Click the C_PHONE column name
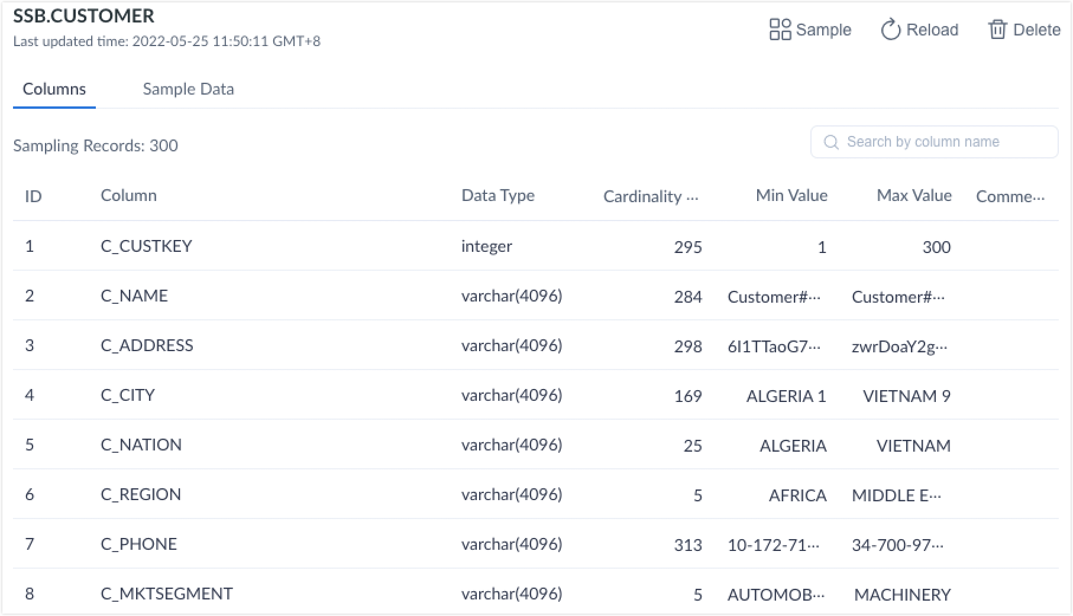 pyautogui.click(x=138, y=544)
